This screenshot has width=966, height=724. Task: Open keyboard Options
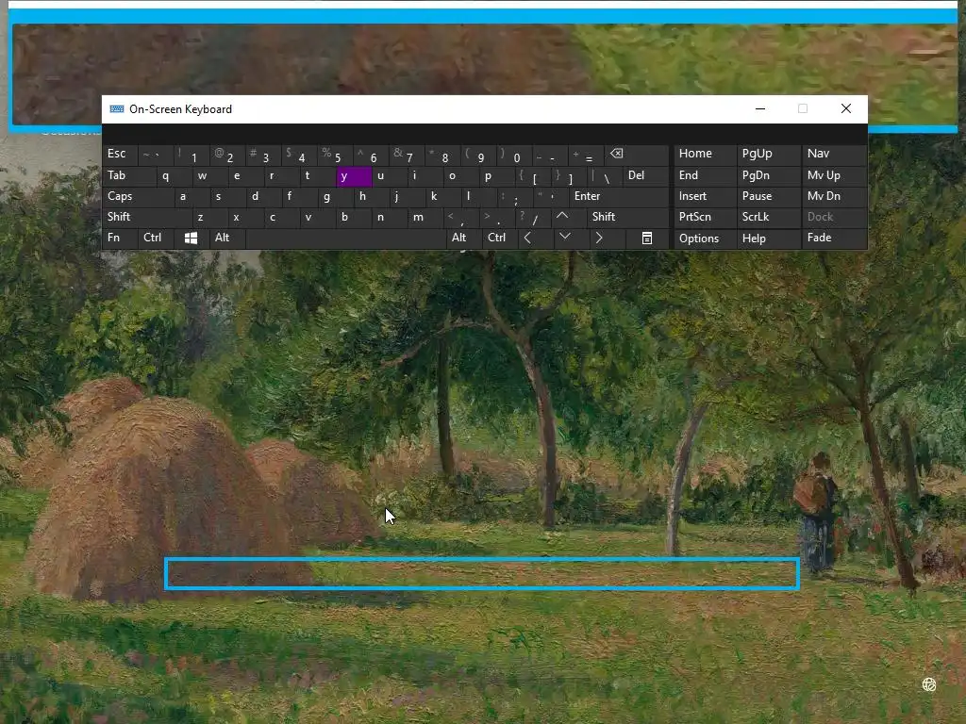point(705,239)
